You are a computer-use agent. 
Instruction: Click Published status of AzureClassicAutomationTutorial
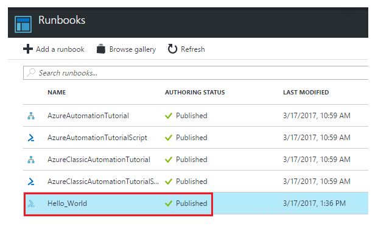[x=191, y=160]
